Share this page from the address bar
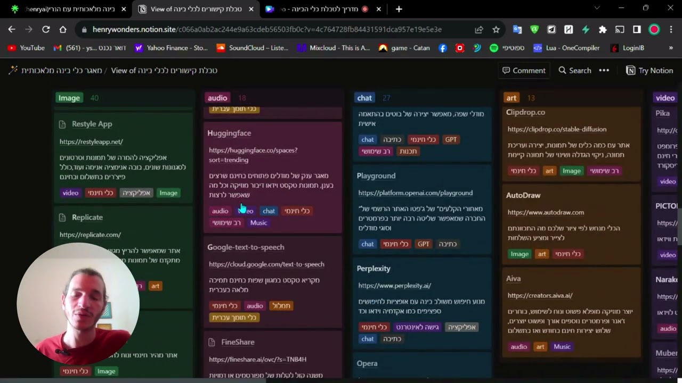The height and width of the screenshot is (383, 682). coord(479,29)
